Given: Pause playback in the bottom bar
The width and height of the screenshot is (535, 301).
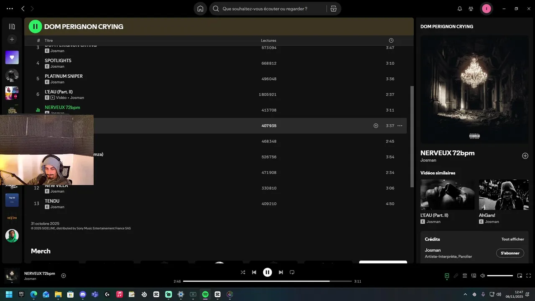Looking at the screenshot, I should [x=267, y=272].
